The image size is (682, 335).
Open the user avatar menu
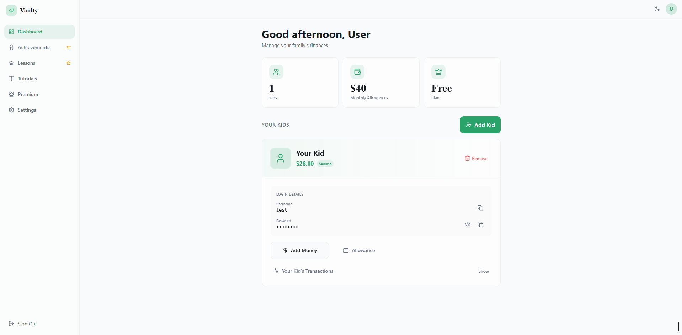tap(671, 9)
